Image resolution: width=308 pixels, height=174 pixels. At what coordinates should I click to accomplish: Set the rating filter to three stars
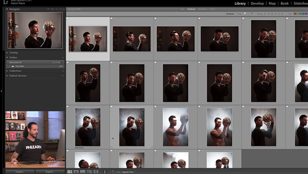pos(276,14)
